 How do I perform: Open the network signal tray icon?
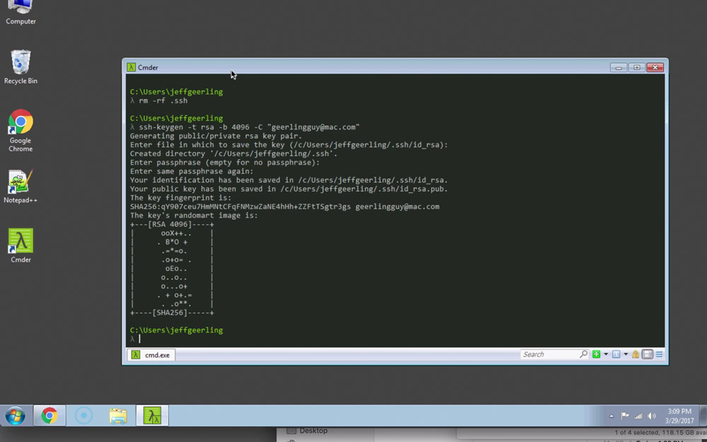638,416
